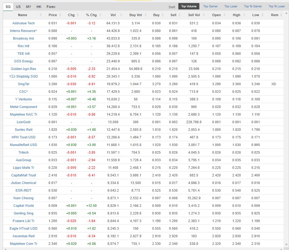Open Y Ventures stock link
This screenshot has width=289, height=250.
pos(23,99)
